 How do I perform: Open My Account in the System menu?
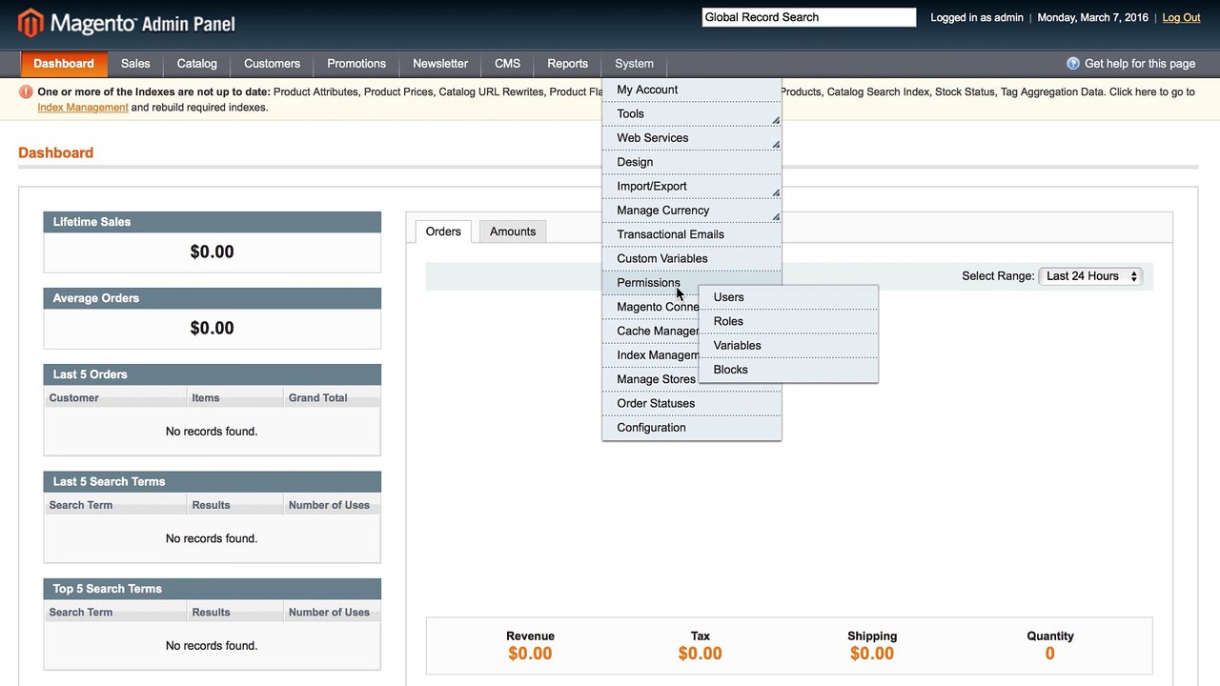[692, 90]
